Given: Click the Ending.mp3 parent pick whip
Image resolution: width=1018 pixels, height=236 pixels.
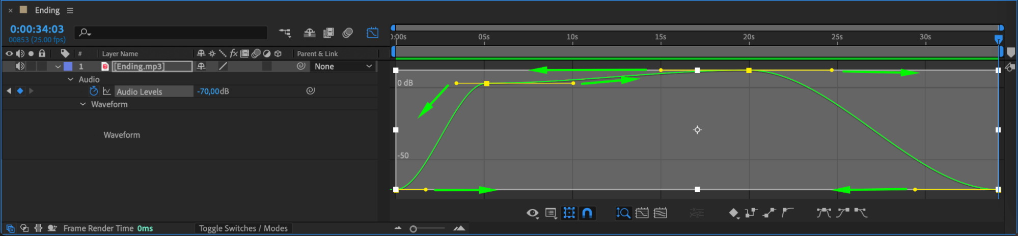Looking at the screenshot, I should [x=301, y=66].
